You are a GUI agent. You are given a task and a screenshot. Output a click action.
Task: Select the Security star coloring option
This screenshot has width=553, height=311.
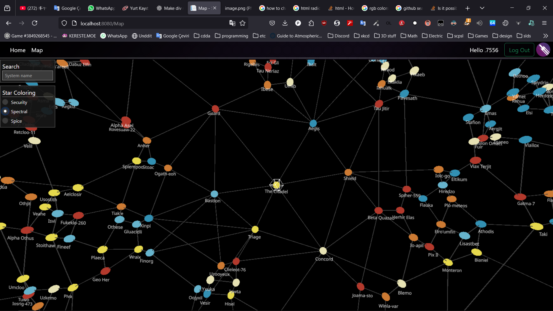pos(5,102)
